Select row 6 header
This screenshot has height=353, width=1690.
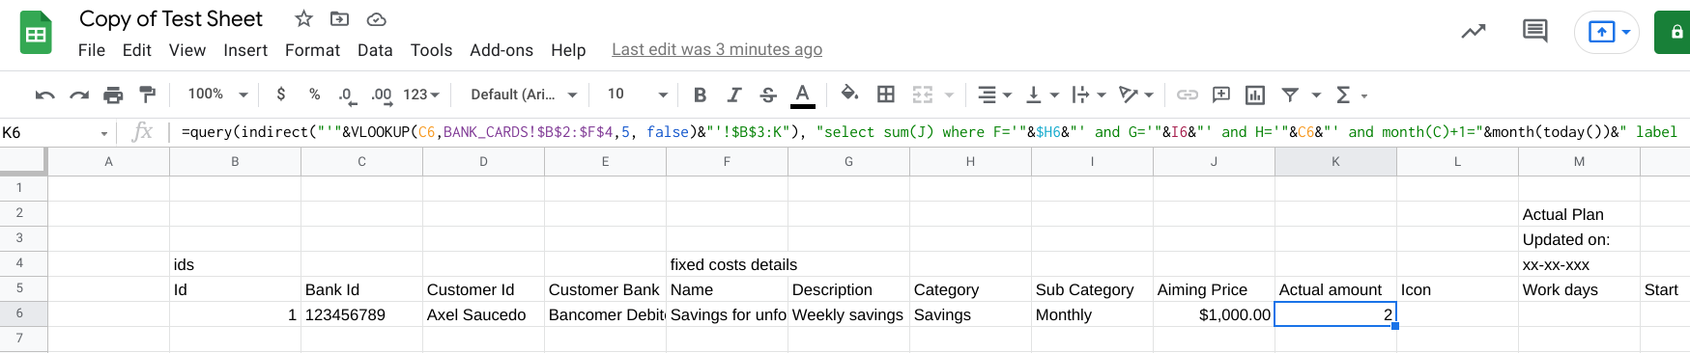pyautogui.click(x=23, y=313)
